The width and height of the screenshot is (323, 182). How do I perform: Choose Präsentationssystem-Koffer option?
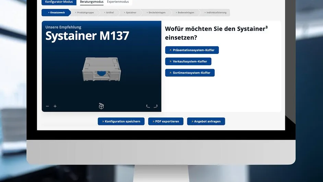pos(192,50)
